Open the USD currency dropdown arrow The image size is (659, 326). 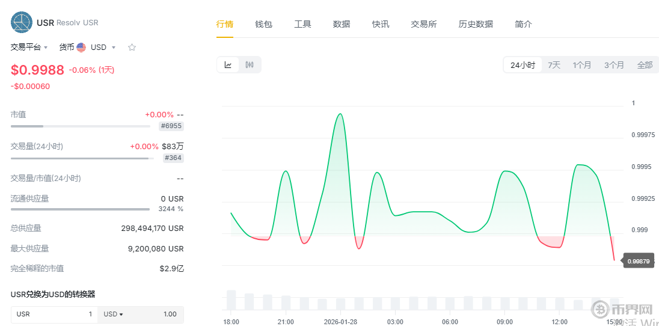[x=114, y=48]
